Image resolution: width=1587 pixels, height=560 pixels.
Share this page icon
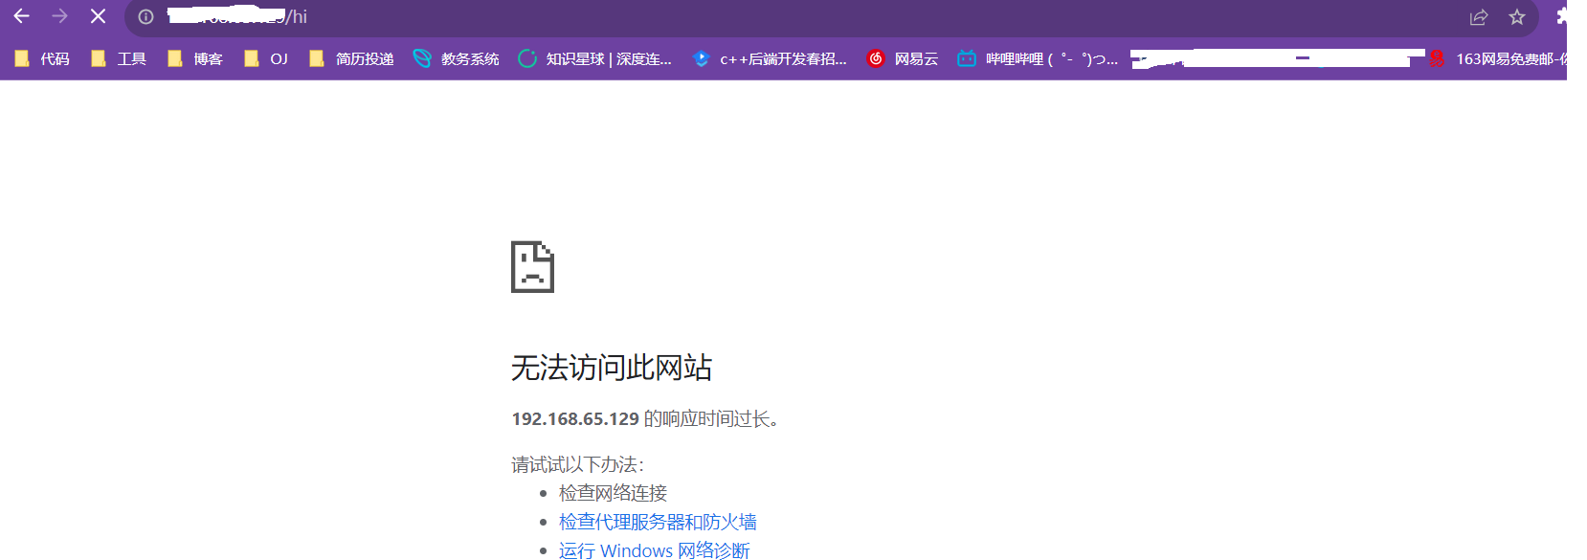pos(1479,17)
